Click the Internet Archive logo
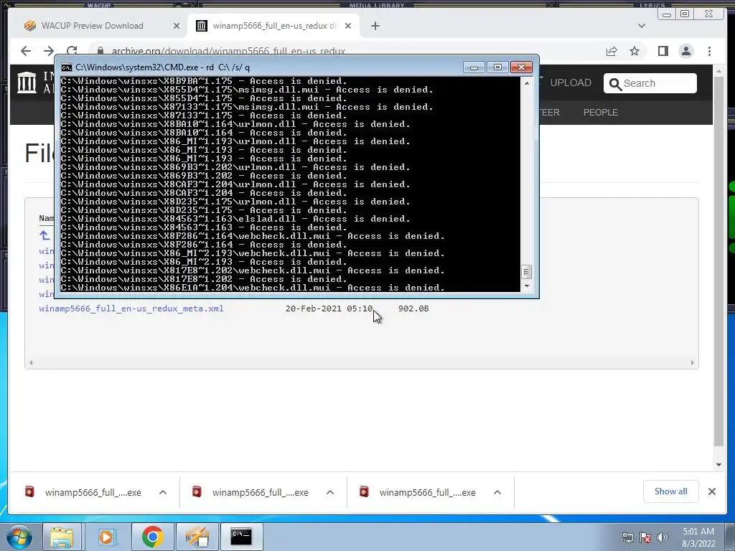 click(27, 82)
